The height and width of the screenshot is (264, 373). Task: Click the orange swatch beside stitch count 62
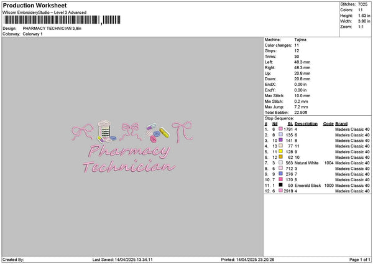281,157
